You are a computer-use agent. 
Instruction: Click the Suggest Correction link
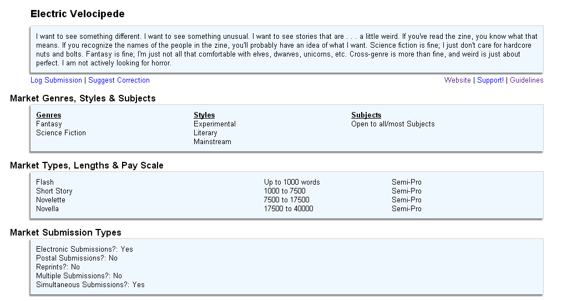[x=119, y=80]
